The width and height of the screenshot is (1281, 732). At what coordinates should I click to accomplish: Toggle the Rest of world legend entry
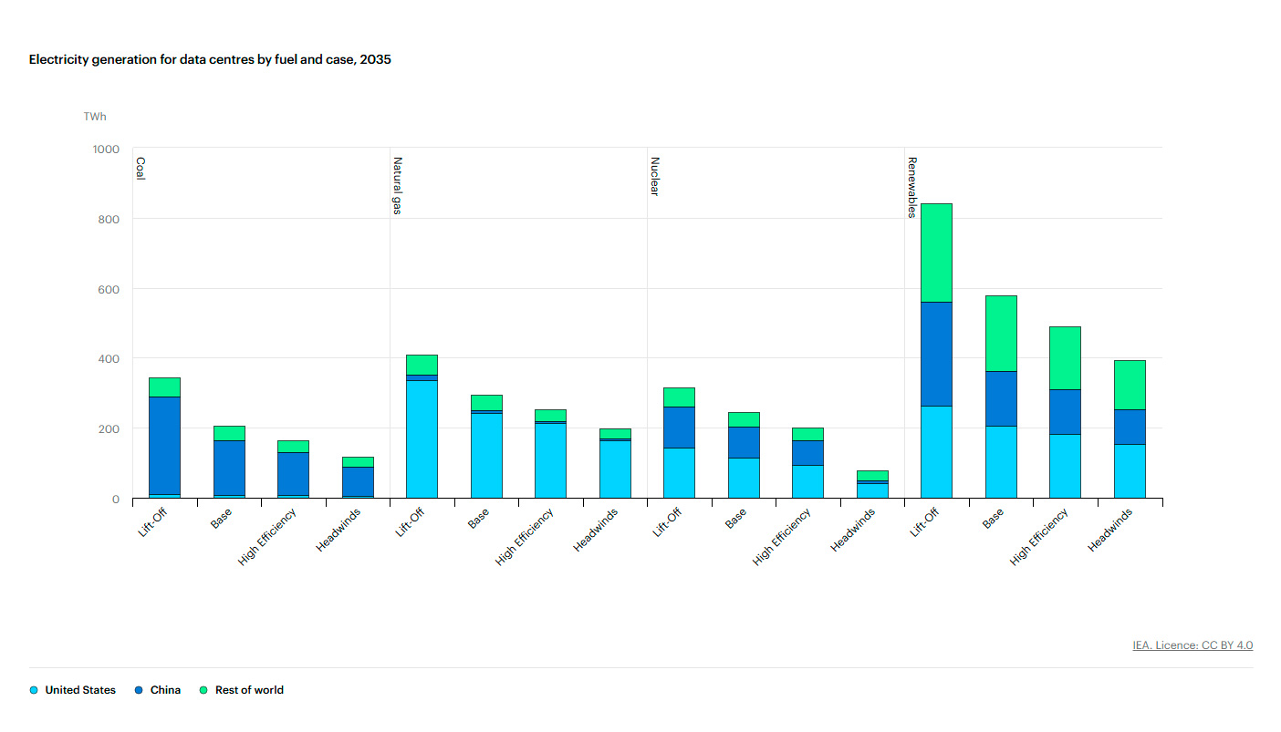(x=242, y=690)
